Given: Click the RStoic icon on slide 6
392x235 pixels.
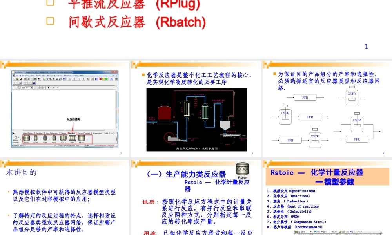Looking at the screenshot, I should pyautogui.click(x=242, y=170).
